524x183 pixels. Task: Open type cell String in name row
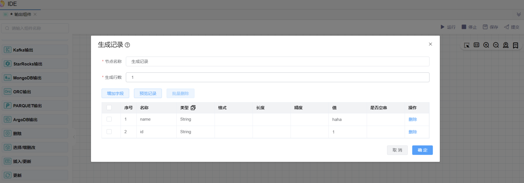(186, 119)
